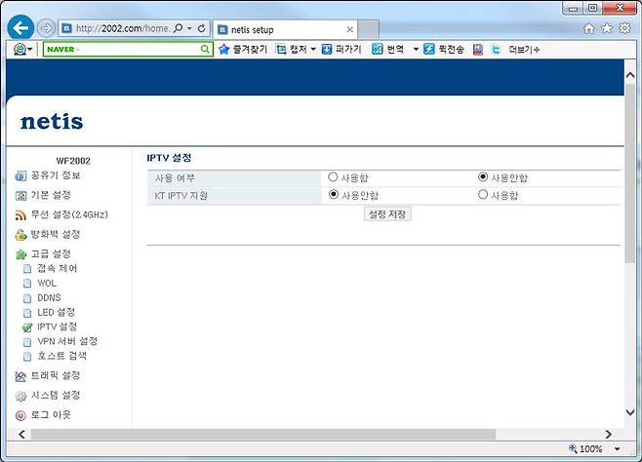Open a new blank browser tab
Image resolution: width=642 pixels, height=462 pixels.
click(x=369, y=29)
